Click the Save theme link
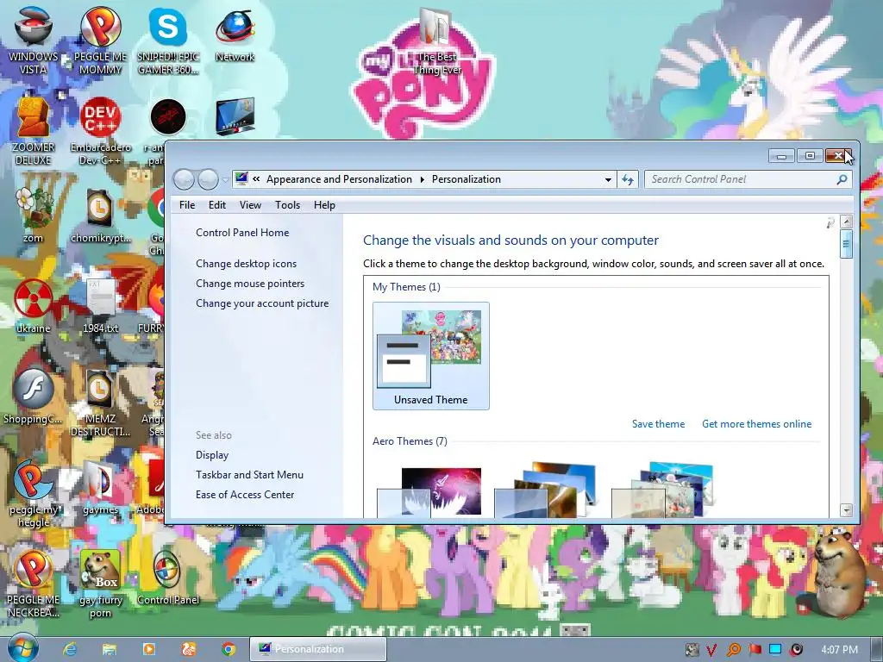Screen dimensions: 883x662 [x=658, y=424]
